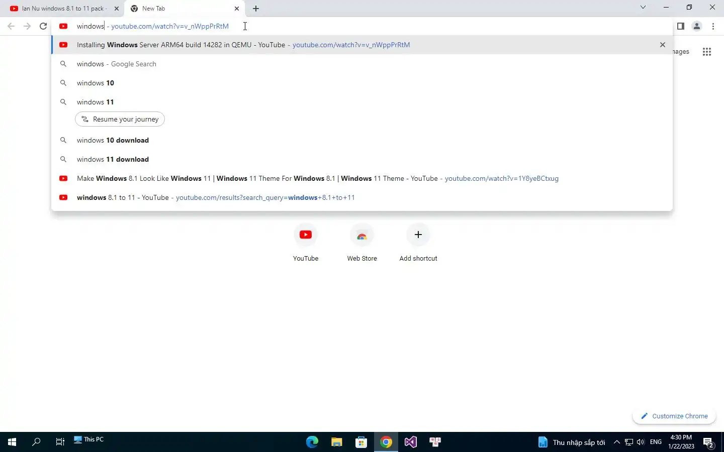Open Thu nhập sắp tới widget
This screenshot has width=724, height=452.
click(571, 442)
